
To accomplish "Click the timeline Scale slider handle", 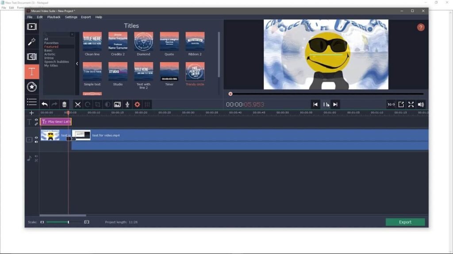I will pyautogui.click(x=69, y=222).
